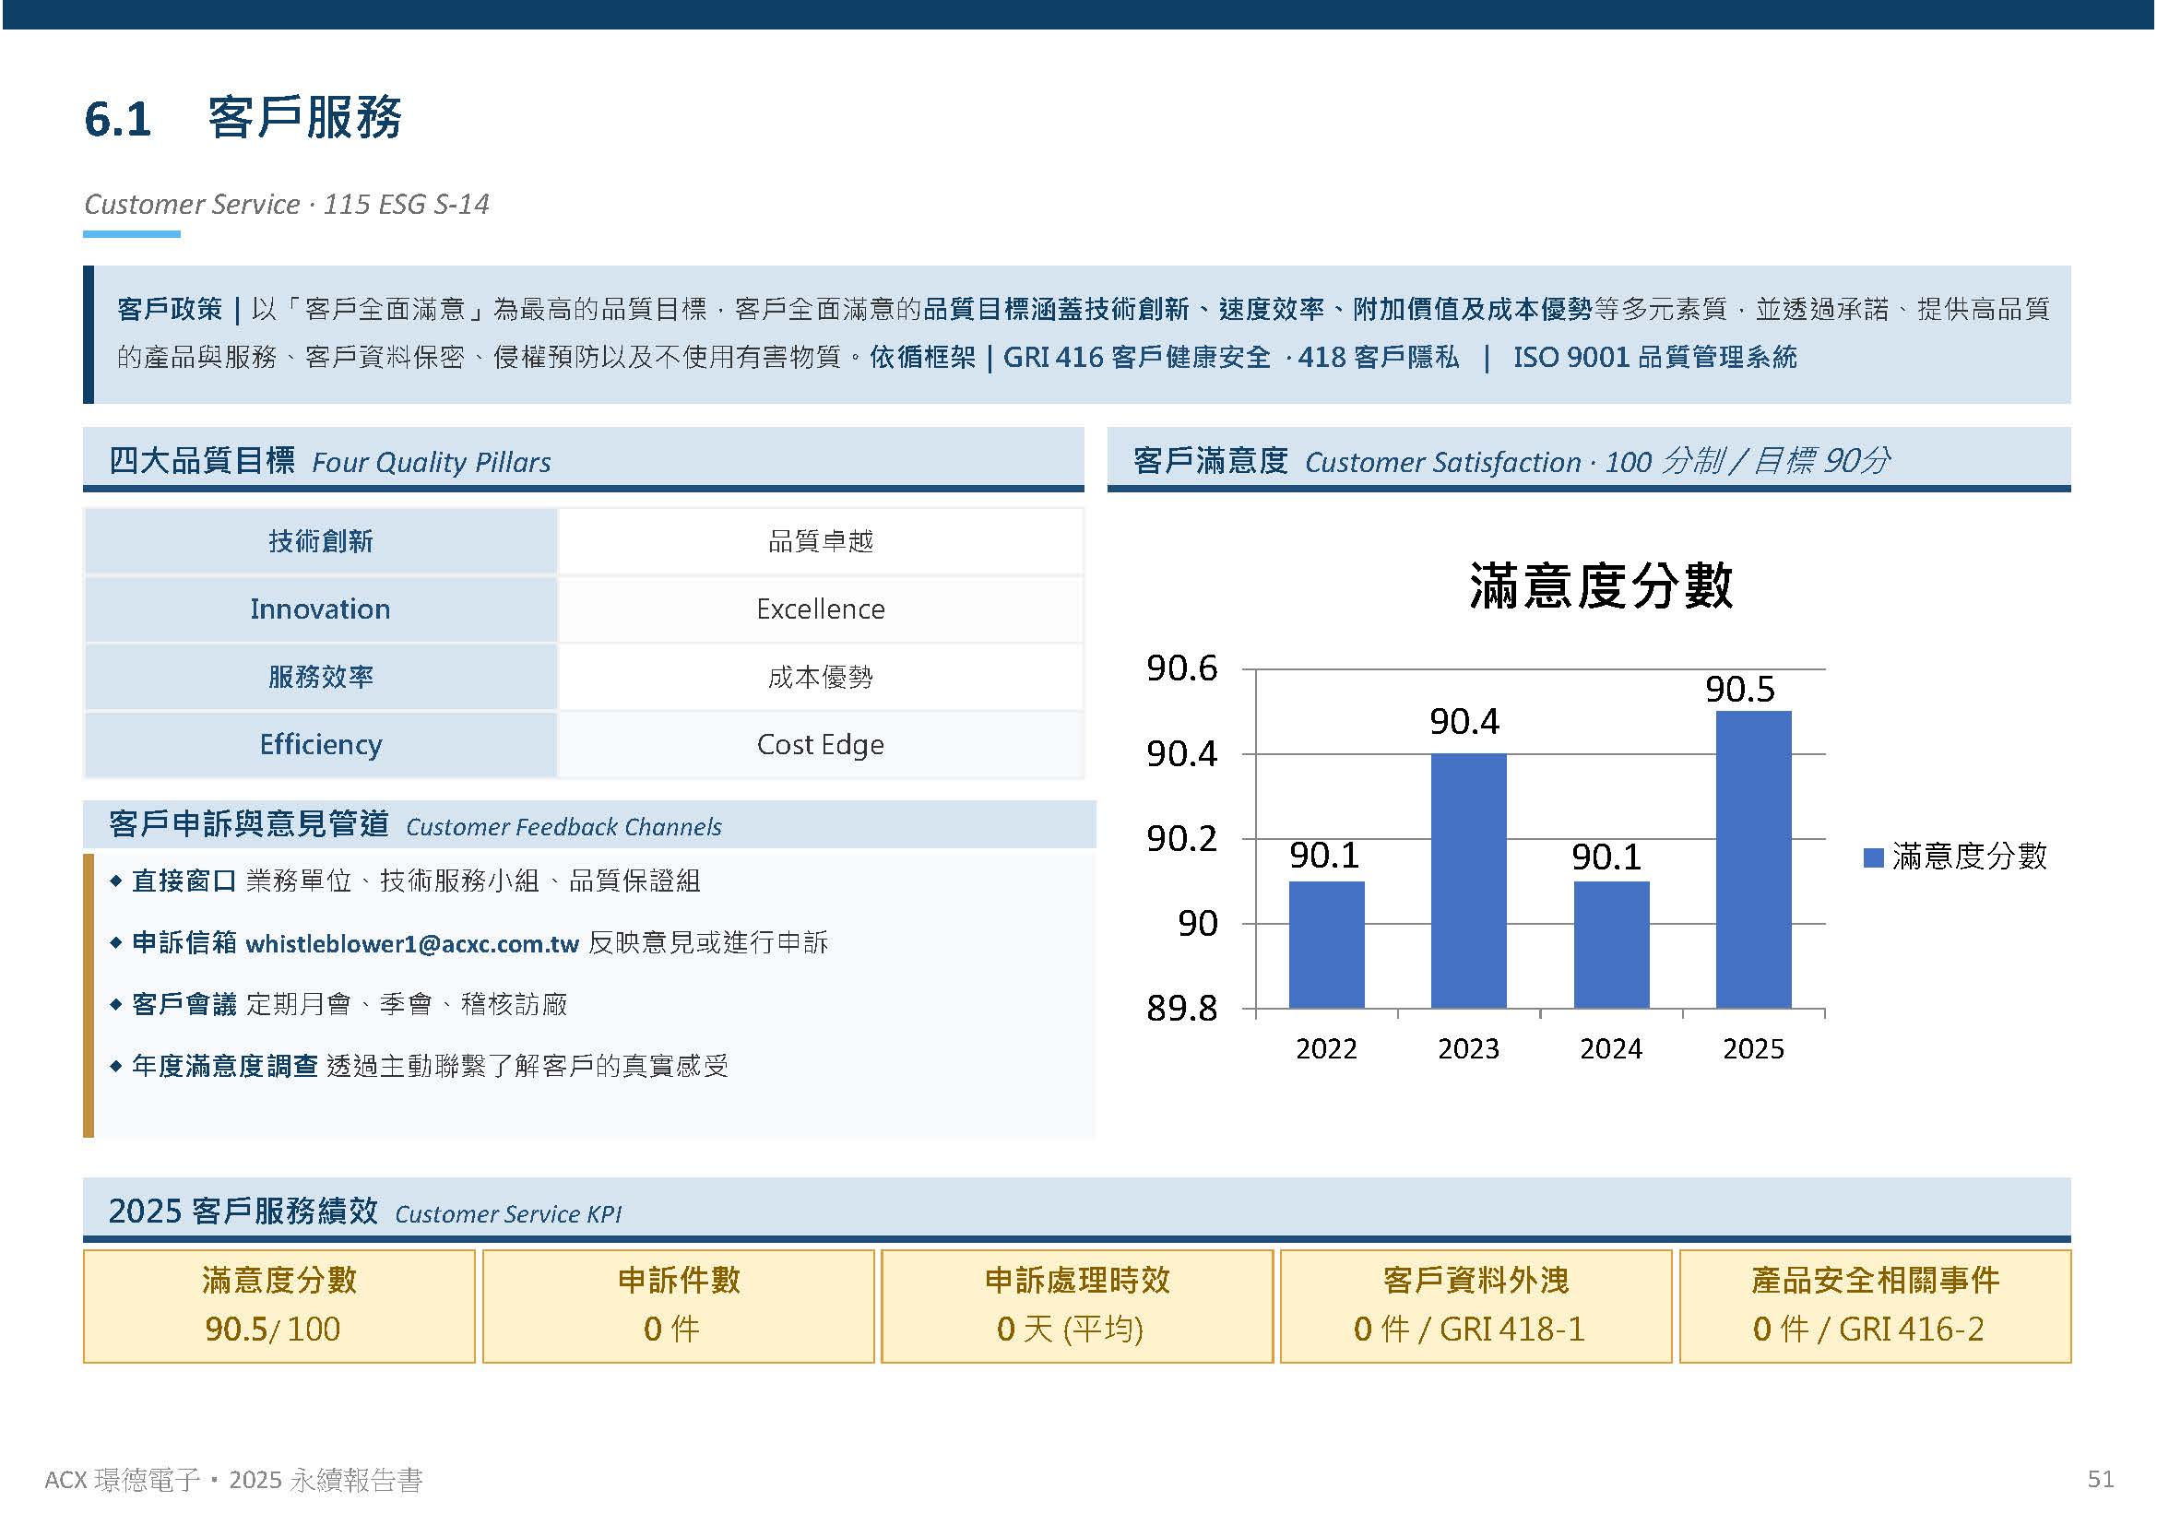Open the whistleblower1@acxc.com.tw email address
Viewport: 2157px width, 1525px height.
[x=411, y=944]
